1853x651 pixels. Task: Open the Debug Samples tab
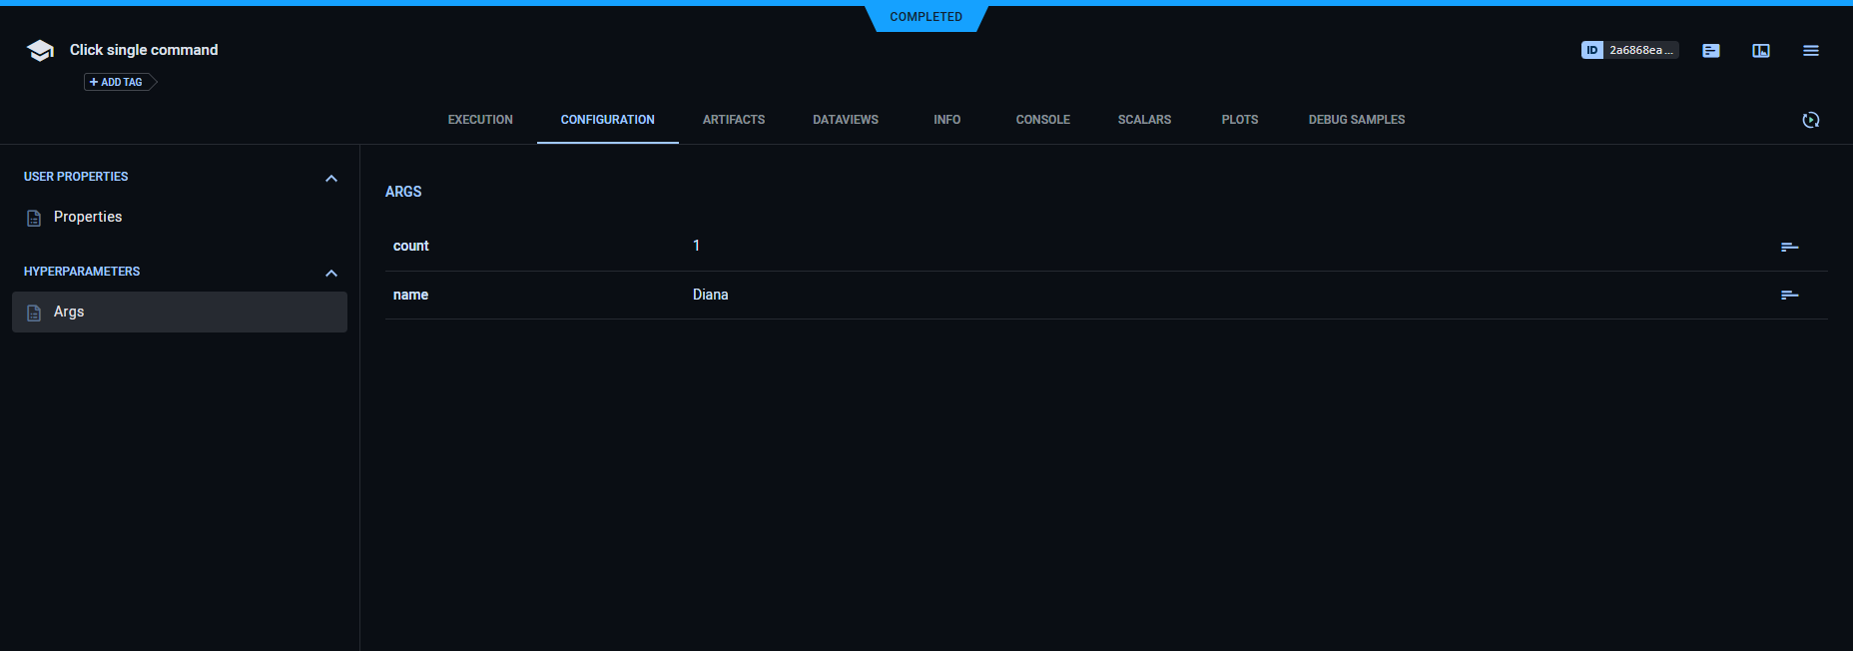(x=1356, y=120)
